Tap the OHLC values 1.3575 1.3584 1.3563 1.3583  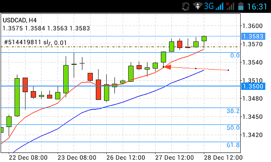pos(46,28)
